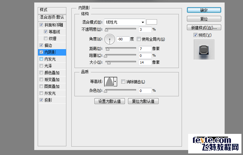Click the 杂色 value field

click(x=145, y=91)
